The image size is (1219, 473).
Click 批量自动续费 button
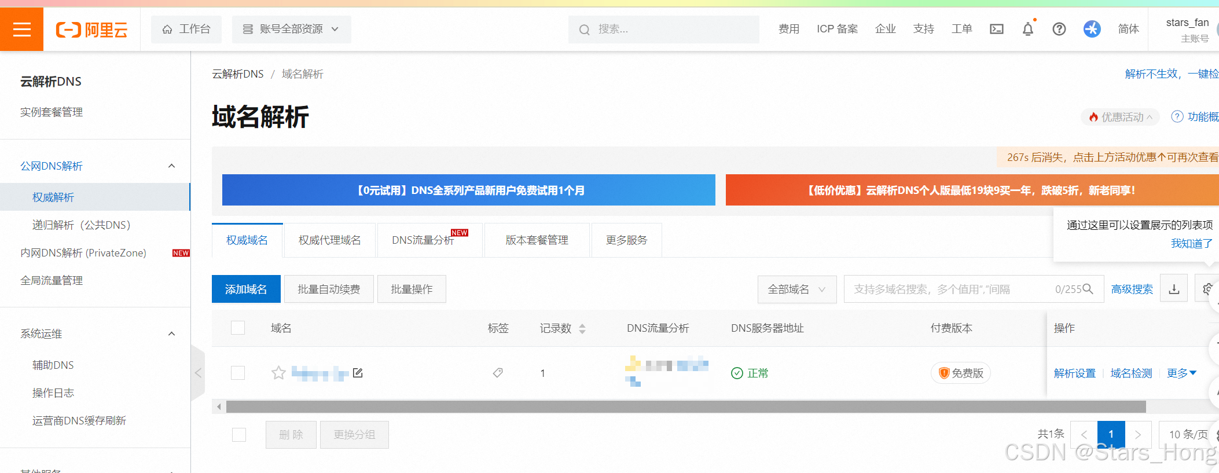click(329, 289)
